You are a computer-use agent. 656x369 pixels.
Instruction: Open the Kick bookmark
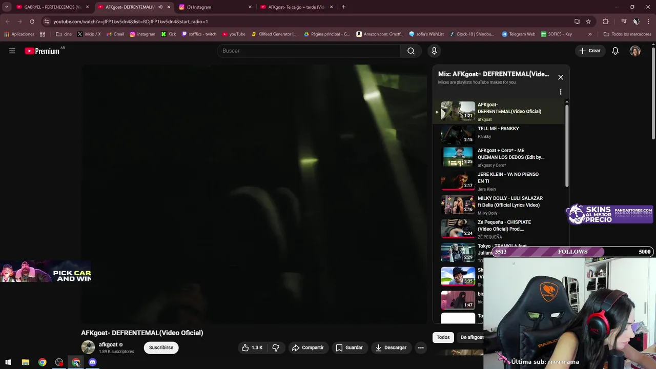(x=168, y=34)
